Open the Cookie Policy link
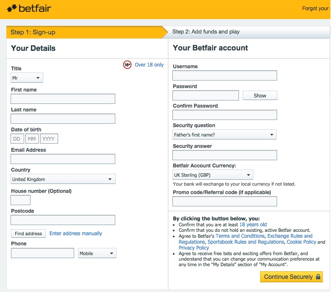Viewport: 333px width, 292px height. [x=301, y=242]
